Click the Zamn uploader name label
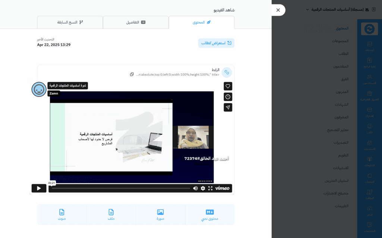This screenshot has width=382, height=238. point(54,93)
